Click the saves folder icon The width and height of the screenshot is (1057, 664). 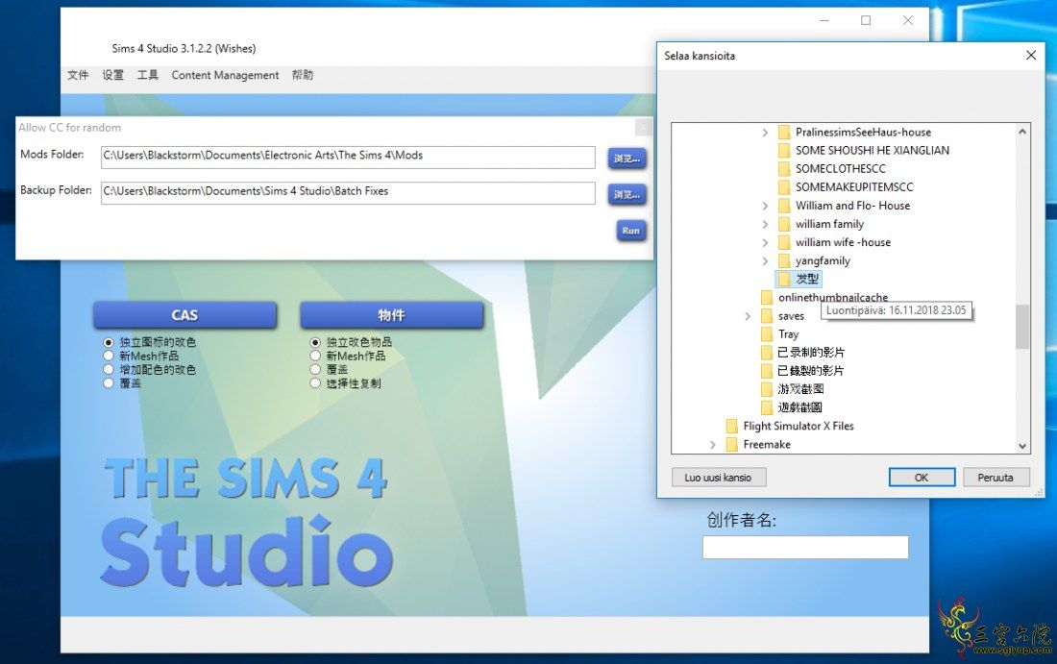767,315
